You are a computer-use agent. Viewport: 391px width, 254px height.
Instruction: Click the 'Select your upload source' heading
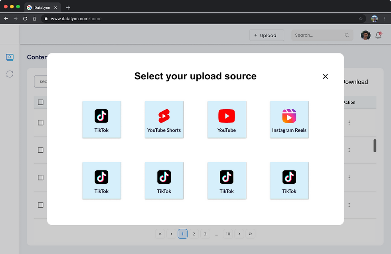tap(195, 76)
